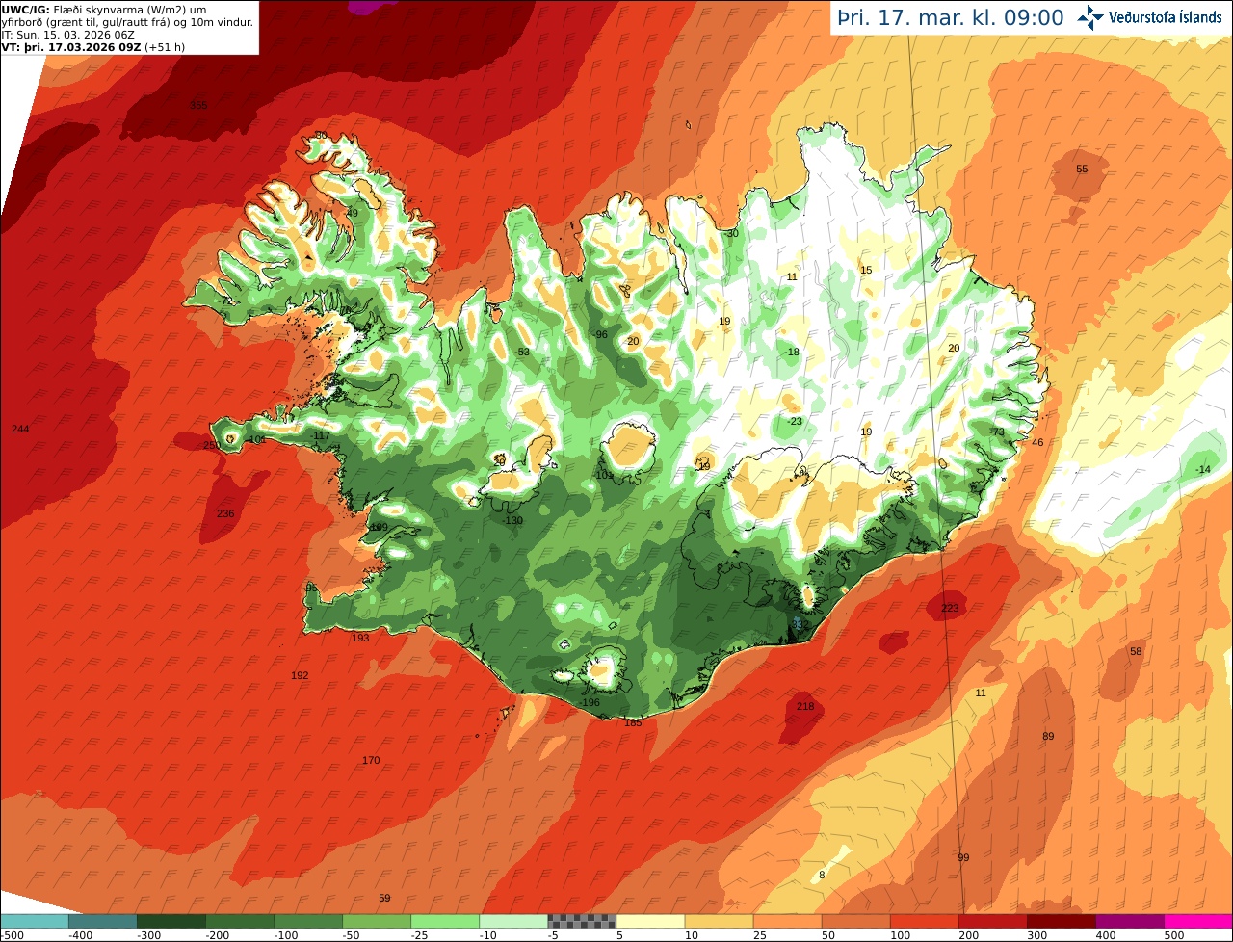Click the '218' value south of Iceland

[805, 706]
